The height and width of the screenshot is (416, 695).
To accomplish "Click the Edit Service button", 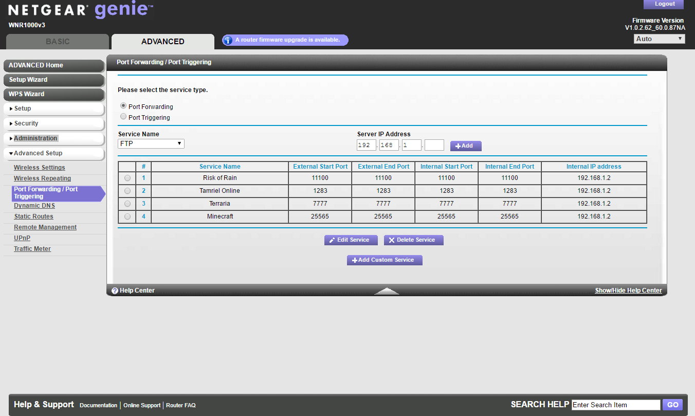I will [351, 240].
